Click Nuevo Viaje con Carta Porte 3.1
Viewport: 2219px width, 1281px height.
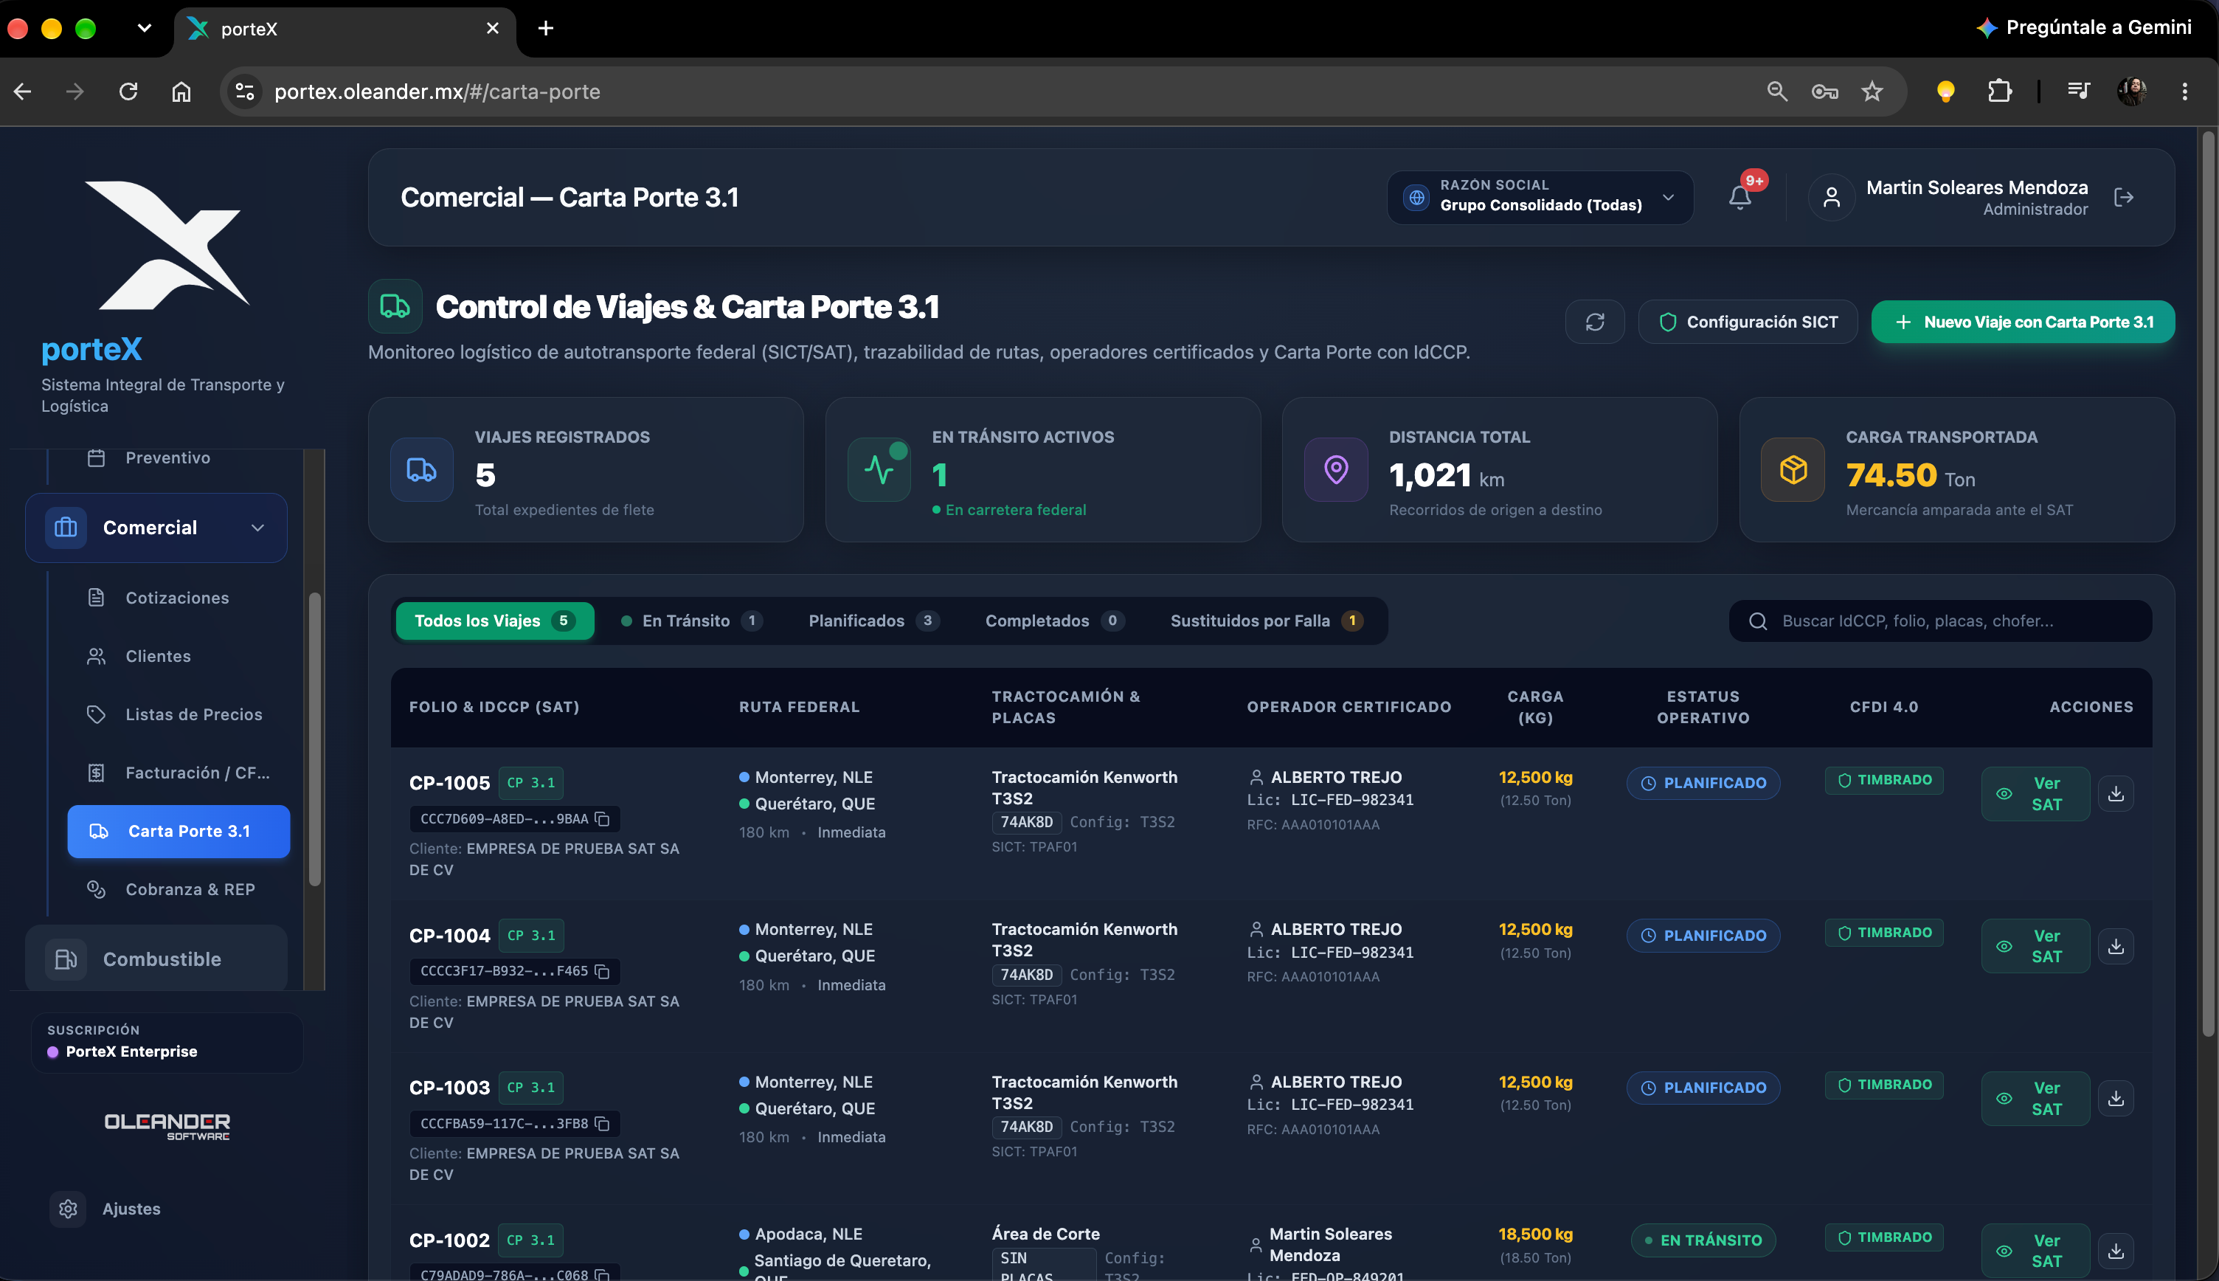point(2023,322)
